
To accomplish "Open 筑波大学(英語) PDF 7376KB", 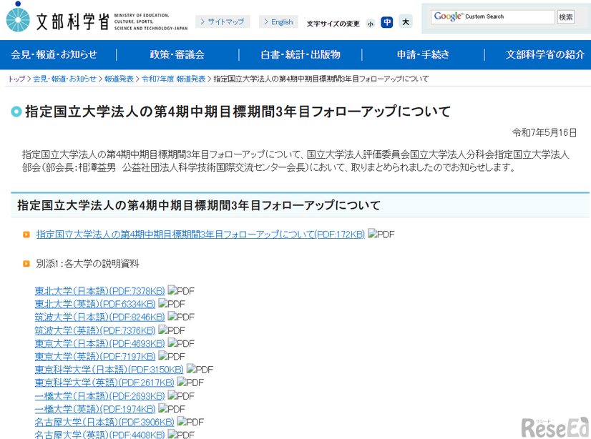I will click(x=95, y=330).
